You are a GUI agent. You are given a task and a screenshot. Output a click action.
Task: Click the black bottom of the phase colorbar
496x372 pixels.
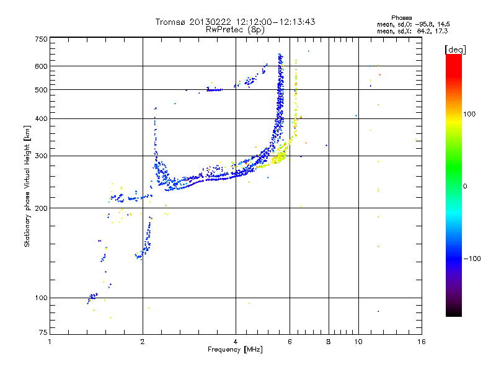[454, 312]
